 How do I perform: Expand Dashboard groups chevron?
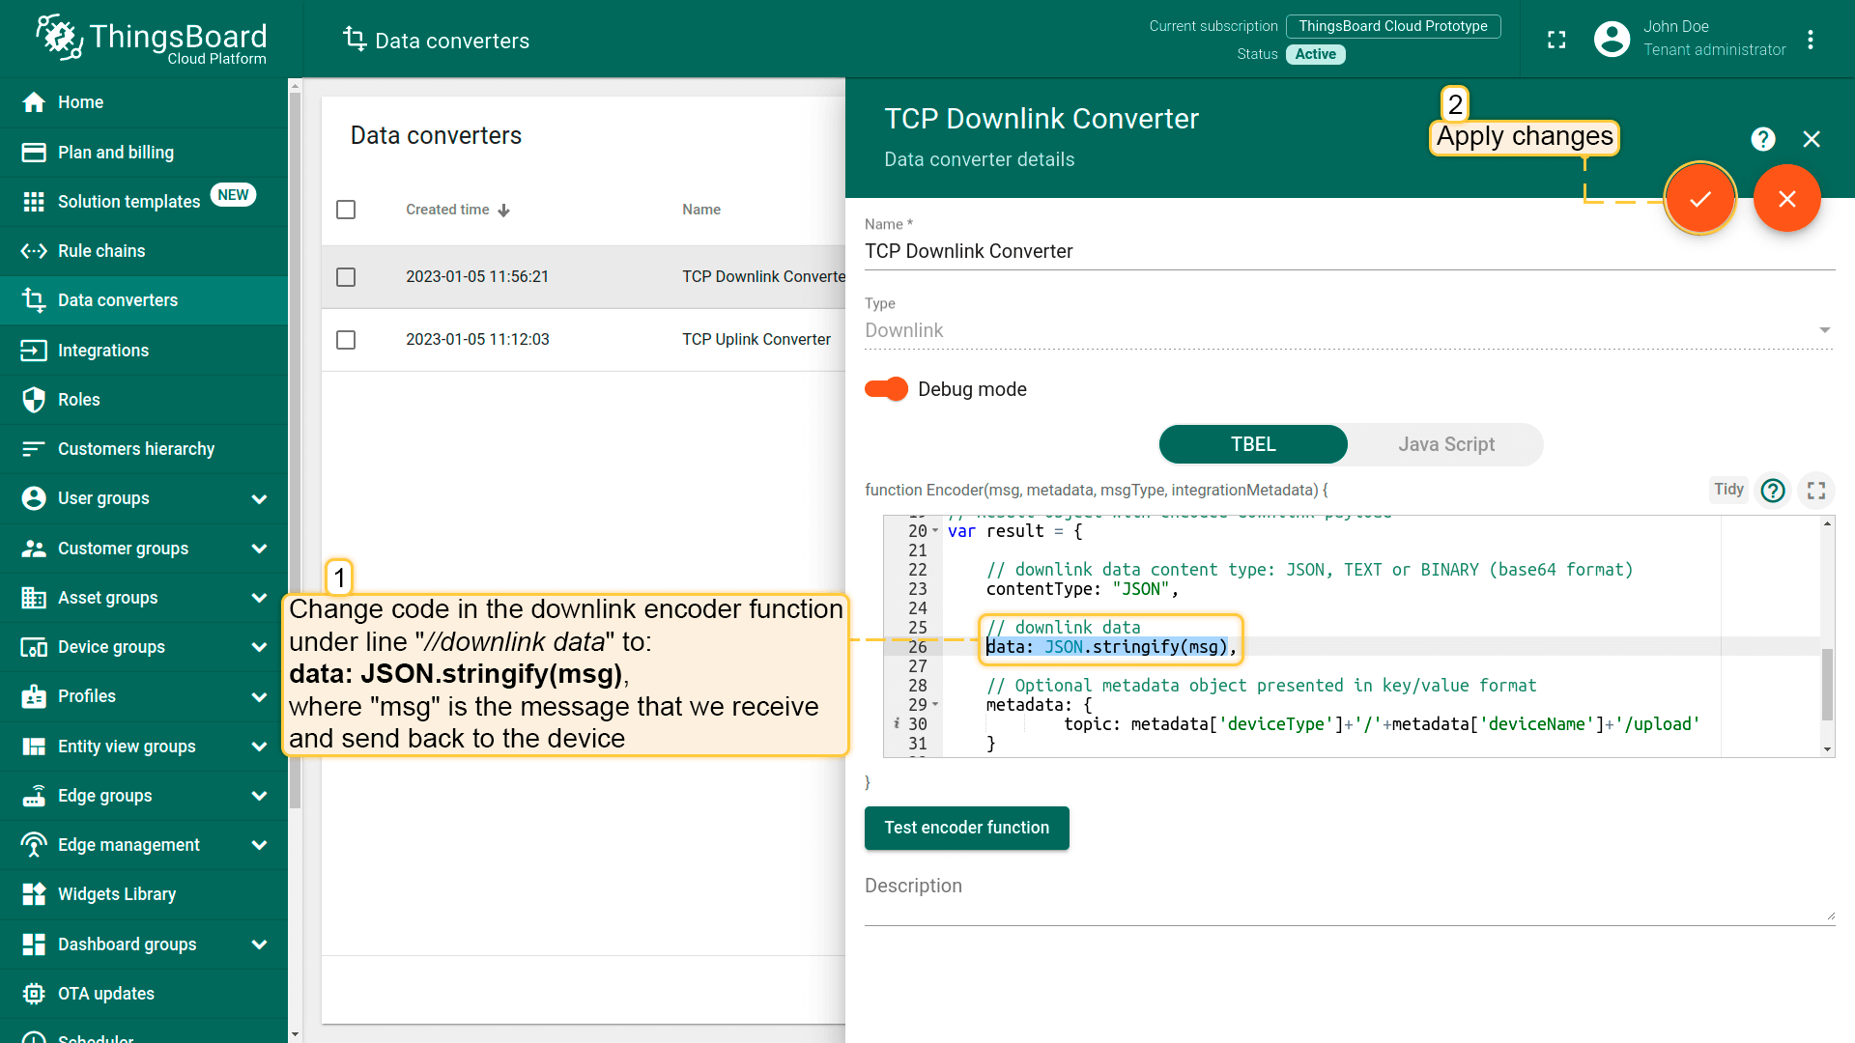click(259, 944)
